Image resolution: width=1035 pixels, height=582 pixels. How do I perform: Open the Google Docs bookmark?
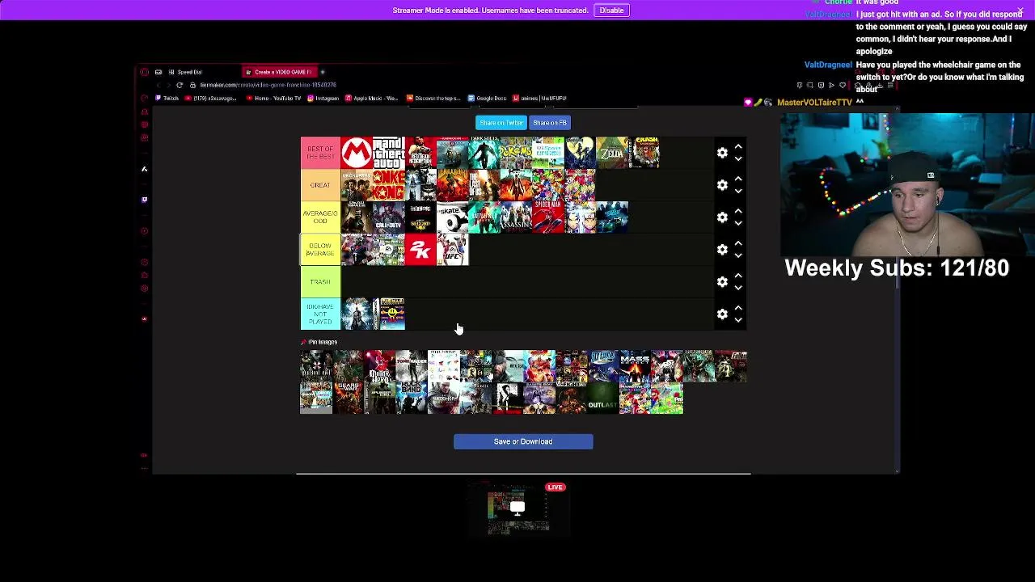point(487,99)
